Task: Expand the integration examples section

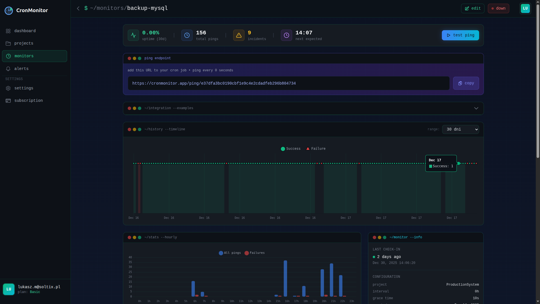Action: pyautogui.click(x=476, y=108)
